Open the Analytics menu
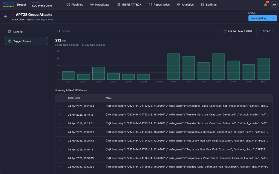 (x=185, y=5)
